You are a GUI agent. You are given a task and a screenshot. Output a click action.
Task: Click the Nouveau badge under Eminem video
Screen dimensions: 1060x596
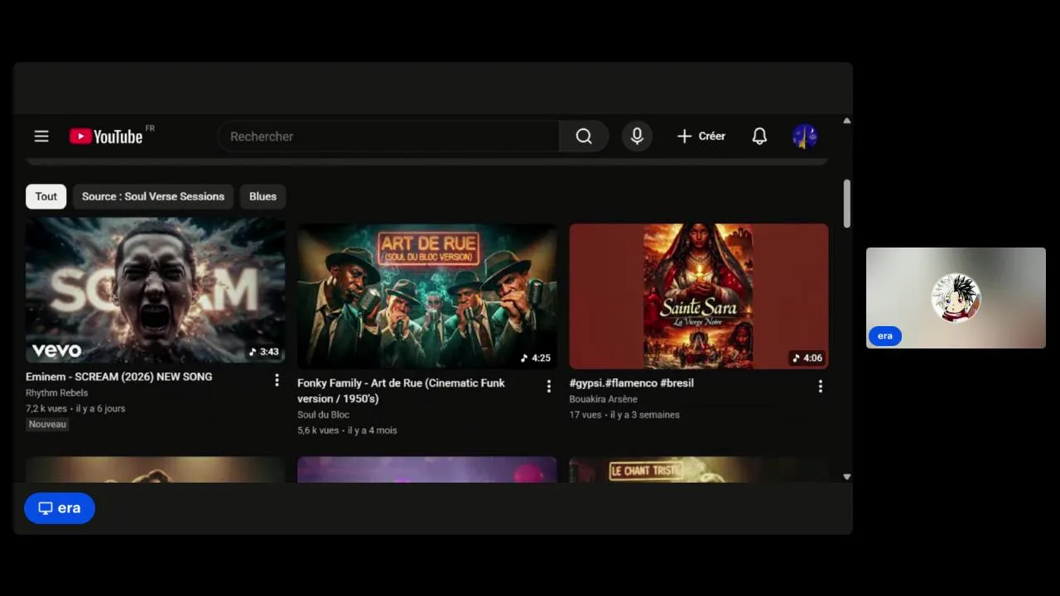click(x=47, y=425)
